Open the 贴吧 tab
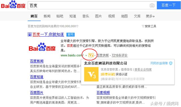This screenshot has height=107, width=181. (60, 16)
